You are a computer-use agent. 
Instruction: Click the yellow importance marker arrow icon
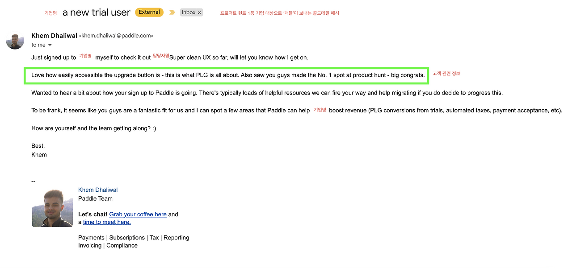coord(172,12)
